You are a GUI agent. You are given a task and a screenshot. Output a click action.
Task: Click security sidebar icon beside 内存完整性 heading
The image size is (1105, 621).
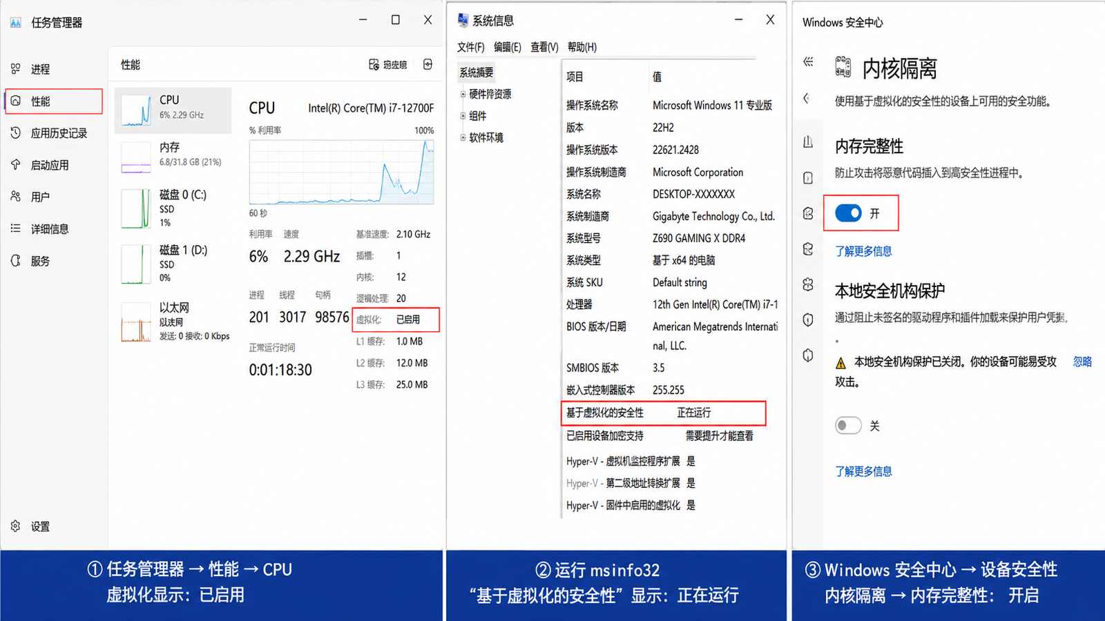pos(808,142)
